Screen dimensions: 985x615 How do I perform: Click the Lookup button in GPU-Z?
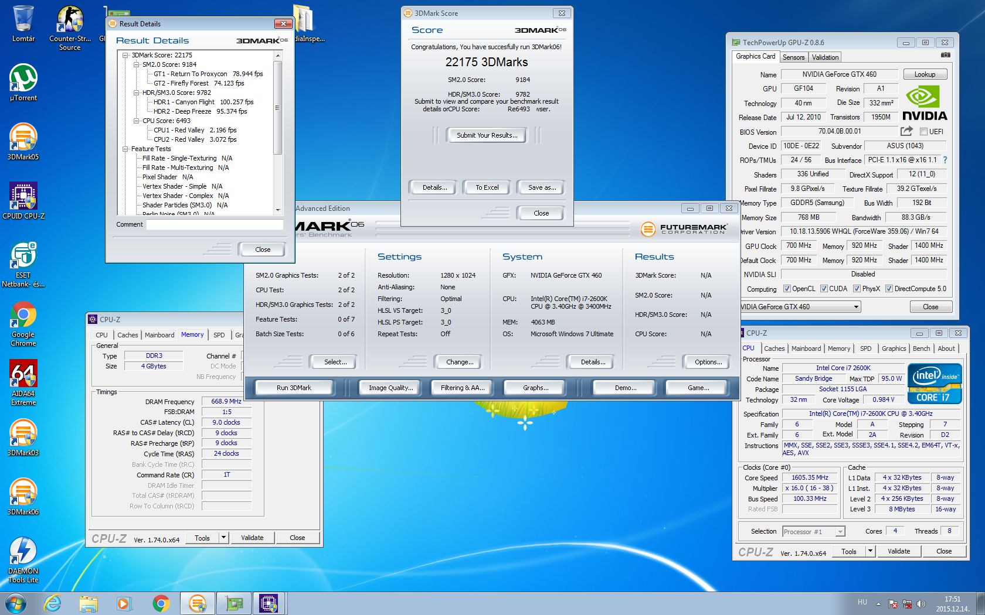(x=925, y=74)
